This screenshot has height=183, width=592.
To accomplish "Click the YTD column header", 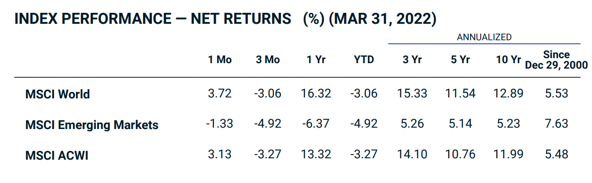I will tap(364, 60).
